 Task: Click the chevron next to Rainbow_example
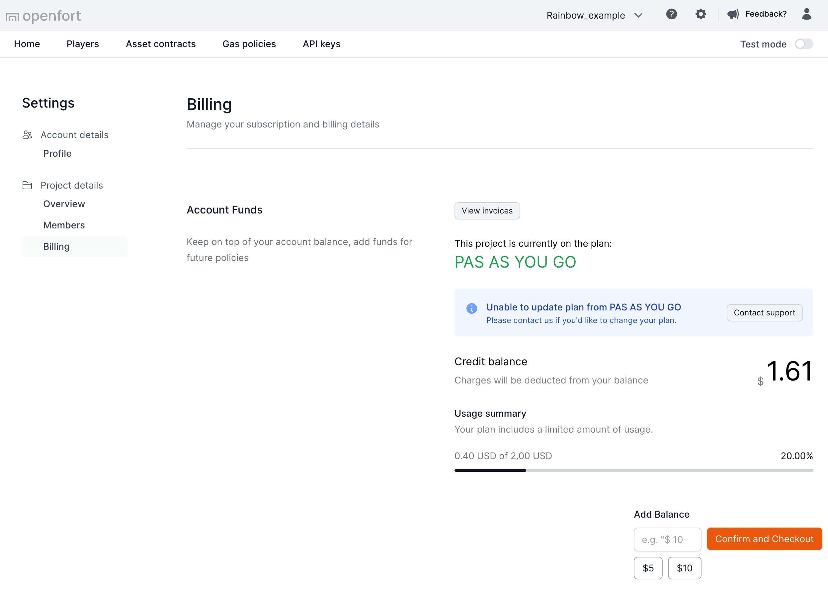[638, 15]
